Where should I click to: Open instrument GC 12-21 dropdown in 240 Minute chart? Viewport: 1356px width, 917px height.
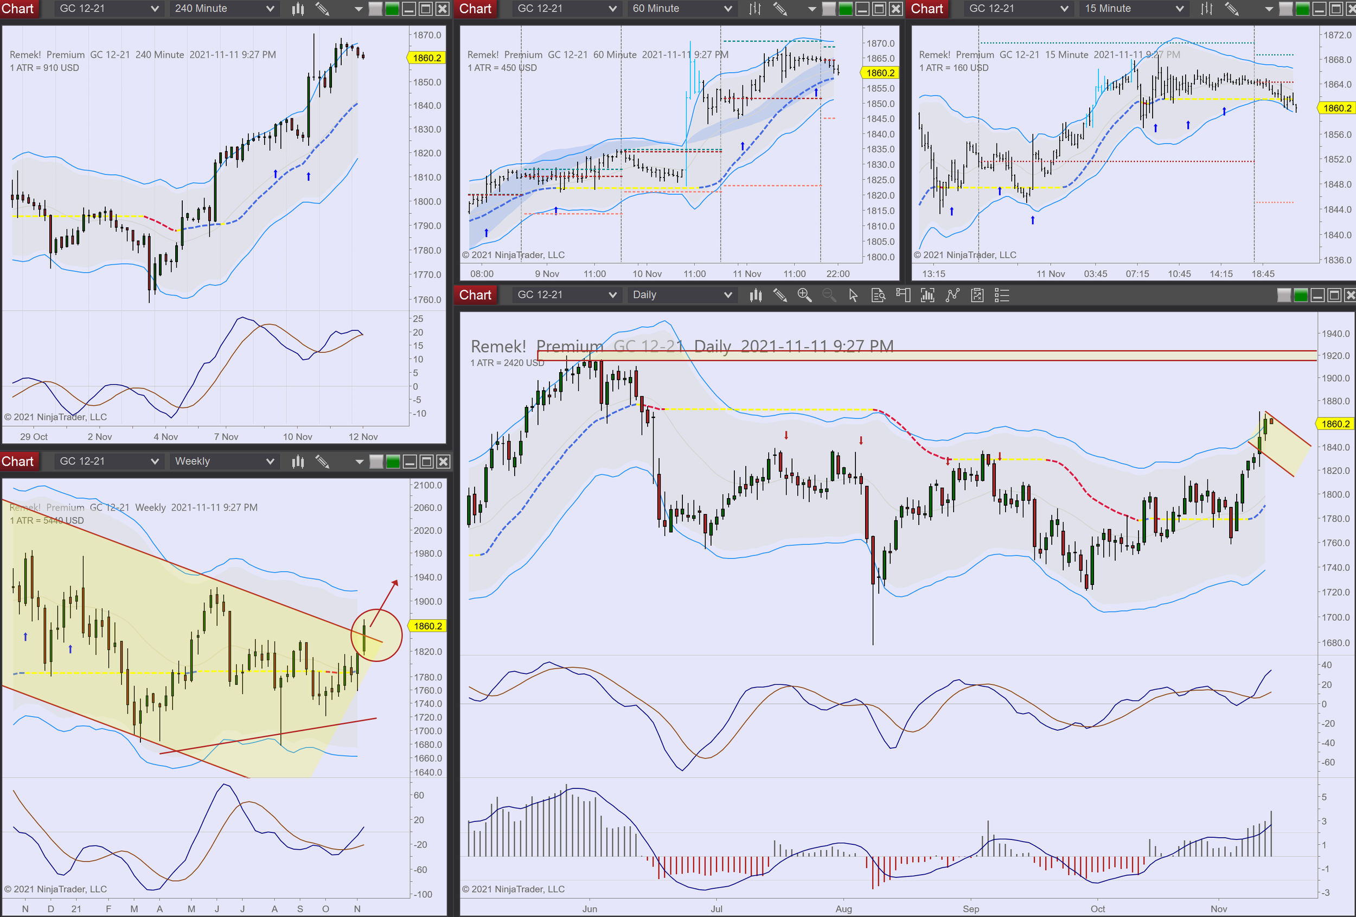pyautogui.click(x=108, y=9)
